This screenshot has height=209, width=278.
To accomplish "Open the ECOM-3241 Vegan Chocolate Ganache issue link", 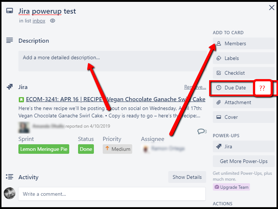I will coord(116,99).
